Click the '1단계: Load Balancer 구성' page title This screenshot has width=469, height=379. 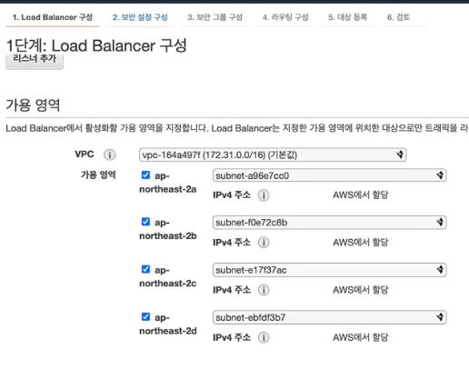pyautogui.click(x=96, y=45)
